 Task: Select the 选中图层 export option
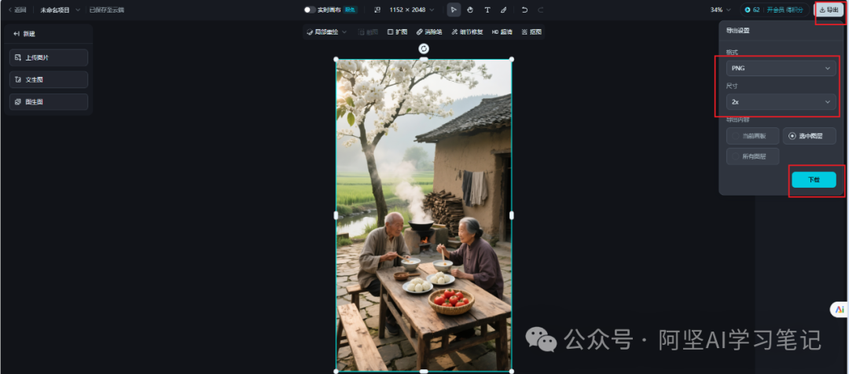[x=809, y=136]
